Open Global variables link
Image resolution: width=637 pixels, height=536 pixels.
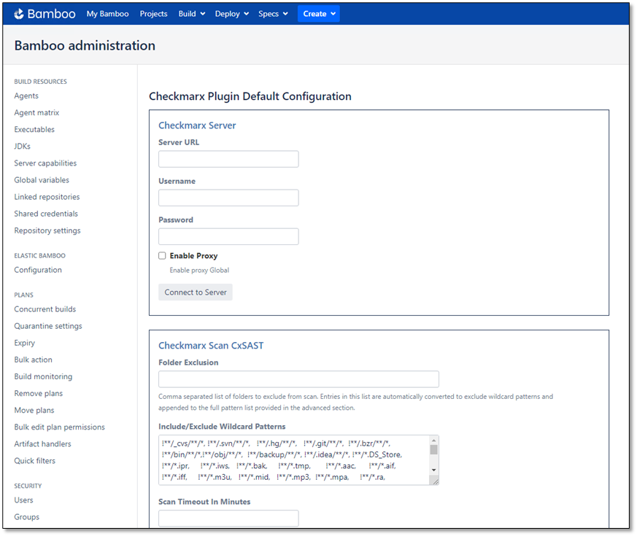tap(42, 180)
